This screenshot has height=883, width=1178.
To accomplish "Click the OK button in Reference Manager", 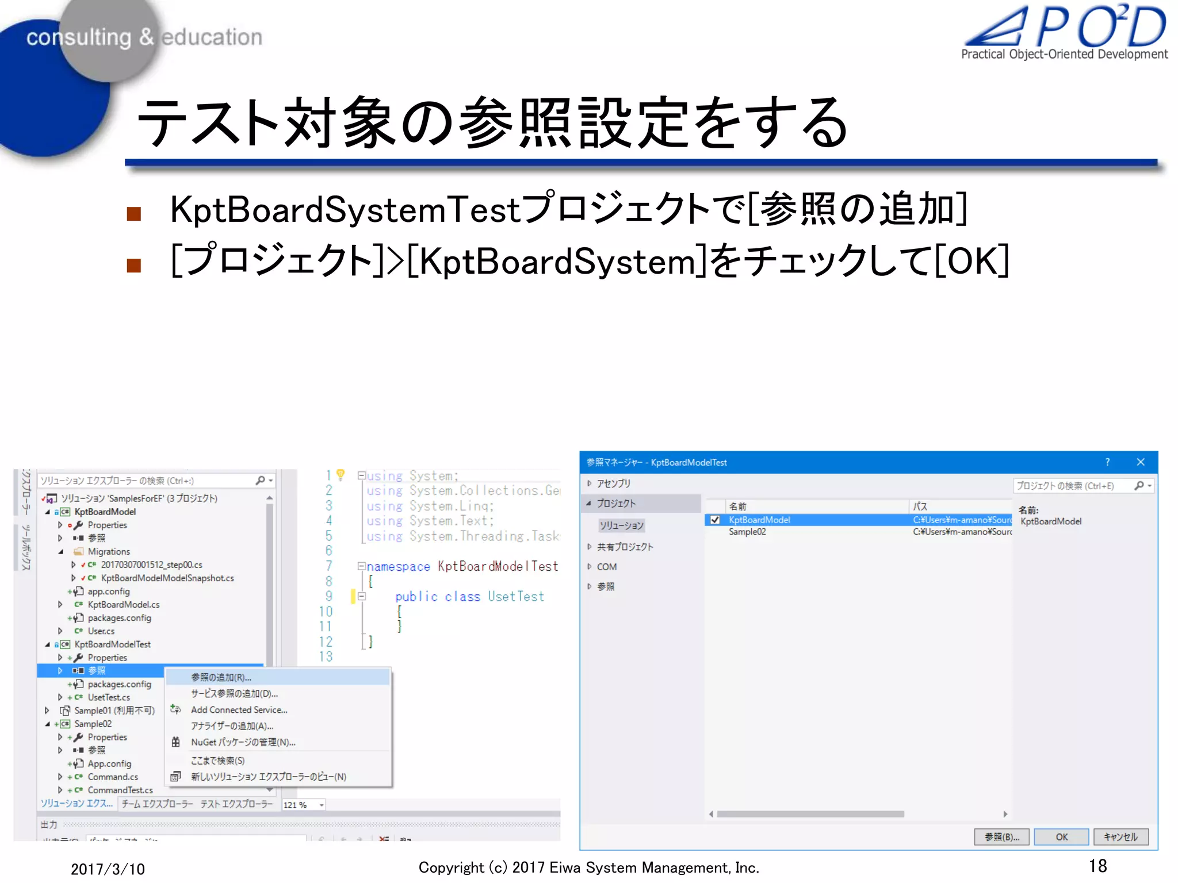I will pos(1061,837).
